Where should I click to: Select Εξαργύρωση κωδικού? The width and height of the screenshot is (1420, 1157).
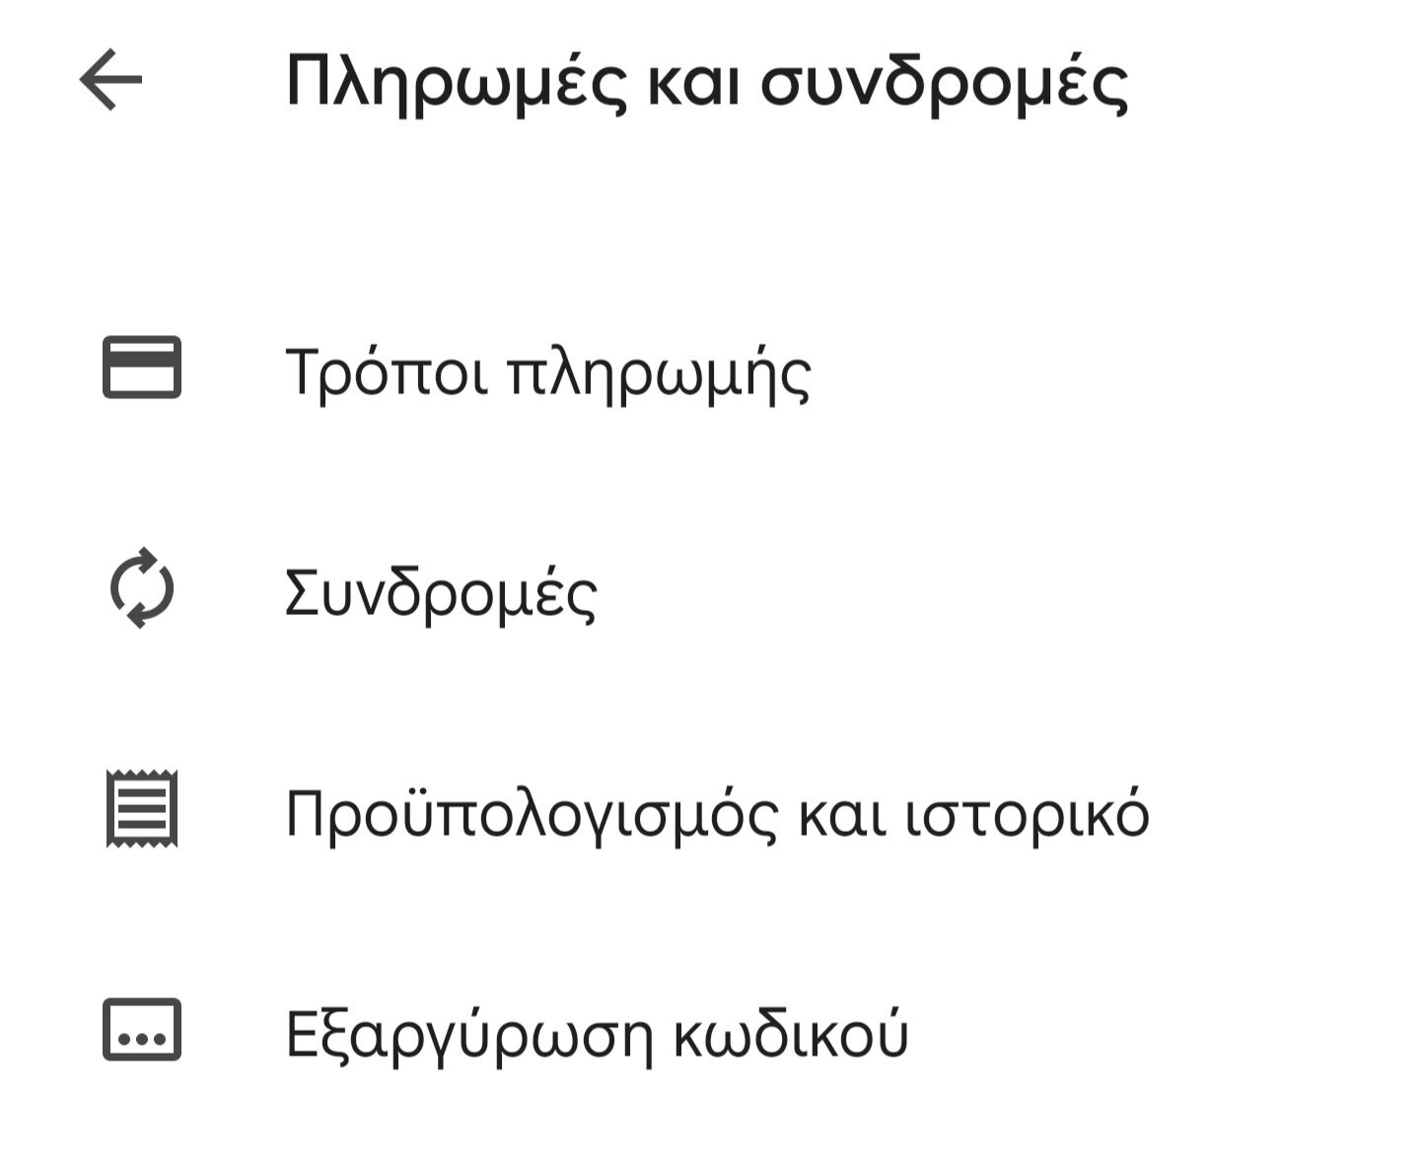(x=710, y=1031)
